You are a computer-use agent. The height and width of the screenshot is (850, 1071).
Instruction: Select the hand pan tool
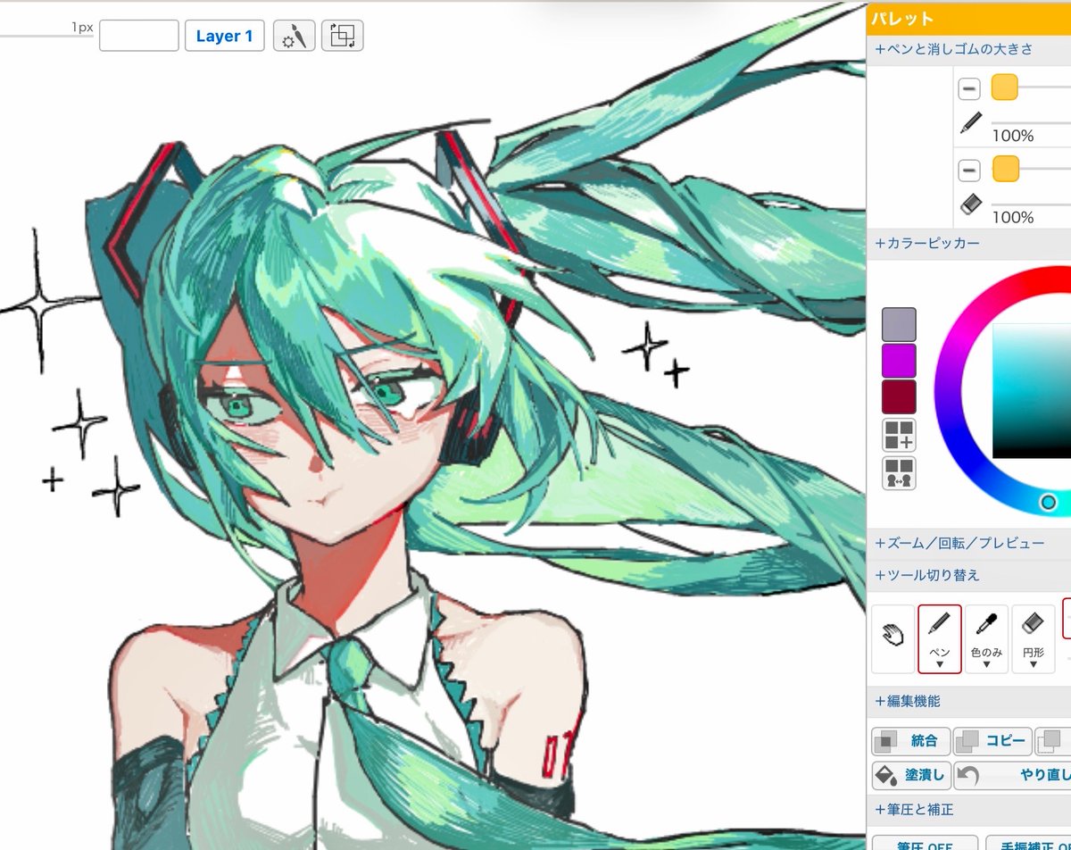point(892,638)
